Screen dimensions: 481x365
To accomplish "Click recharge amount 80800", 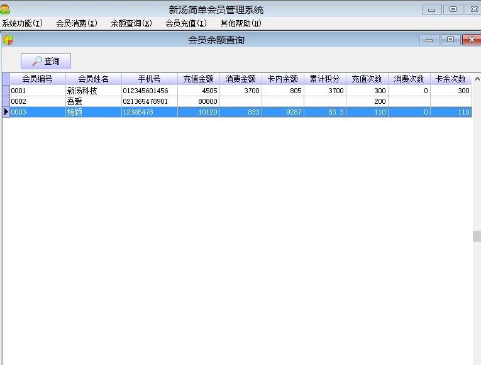I will coord(199,101).
